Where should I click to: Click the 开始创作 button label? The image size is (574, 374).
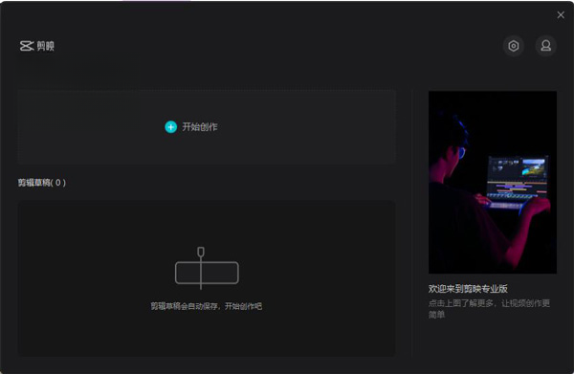[x=200, y=127]
